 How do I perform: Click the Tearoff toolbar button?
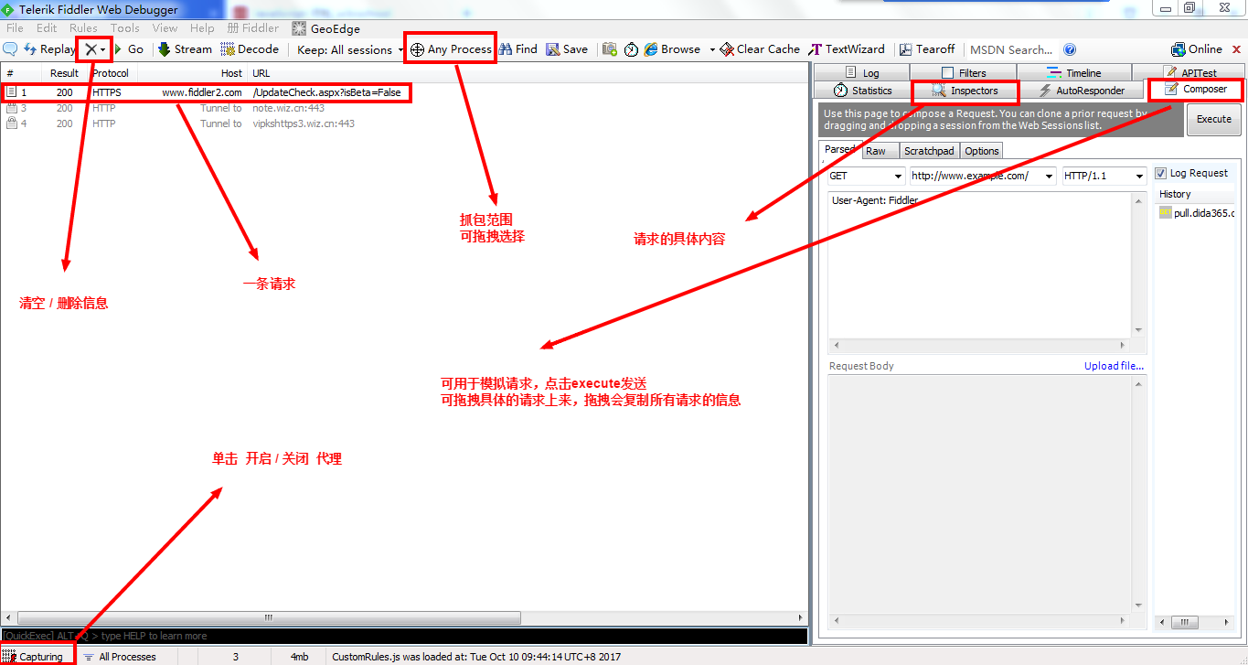coord(927,49)
